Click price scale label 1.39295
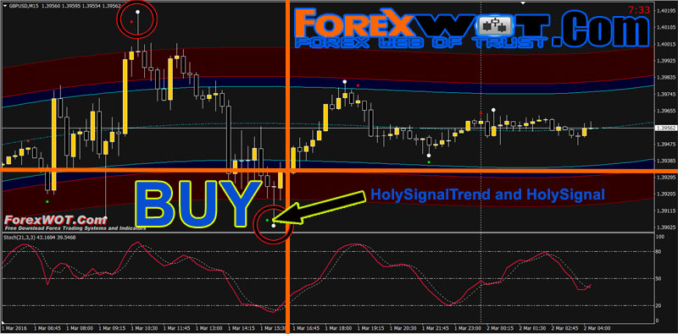 pyautogui.click(x=666, y=178)
